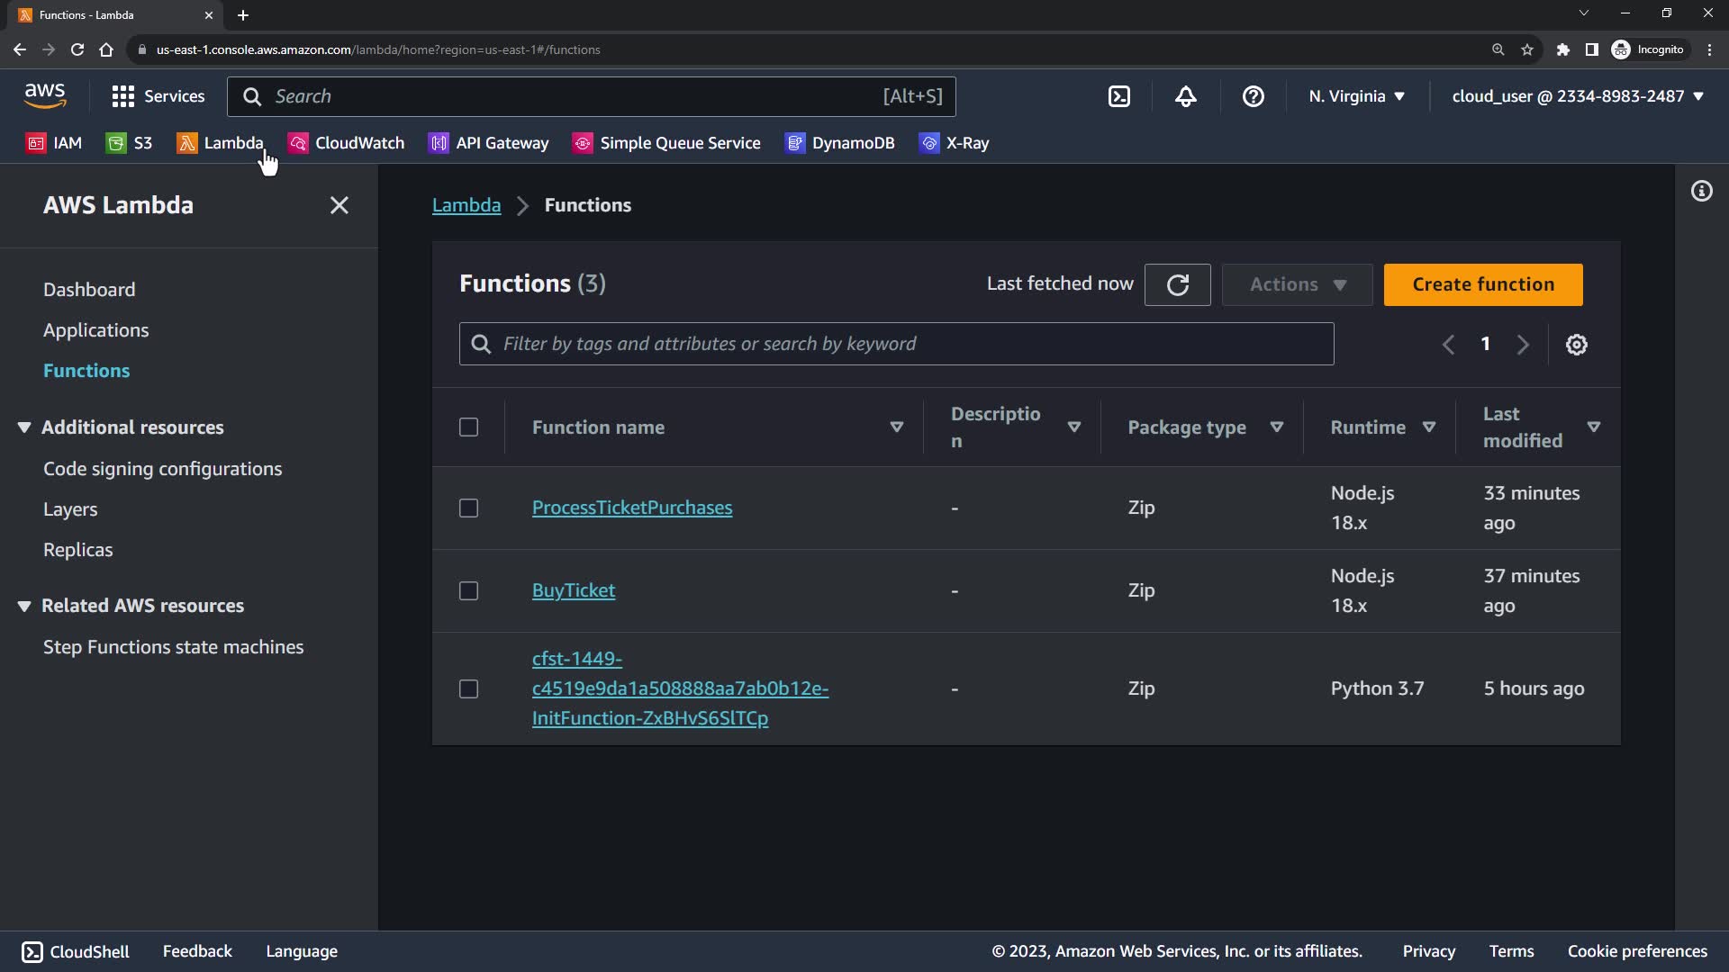The width and height of the screenshot is (1729, 972).
Task: Click the DynamoDB shortcut icon
Action: point(794,143)
